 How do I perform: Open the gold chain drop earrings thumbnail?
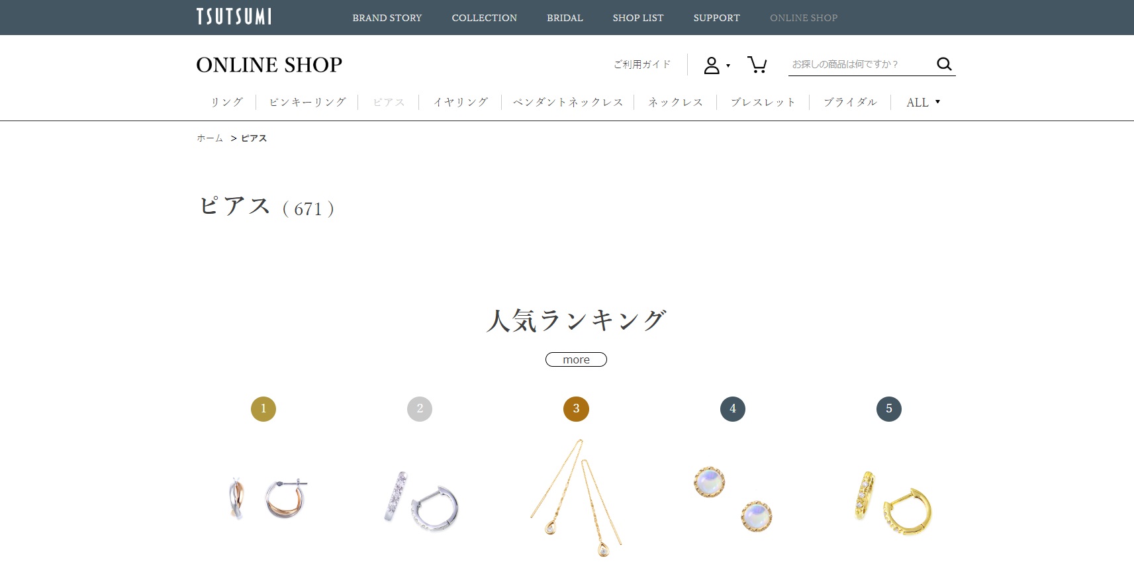pyautogui.click(x=576, y=498)
